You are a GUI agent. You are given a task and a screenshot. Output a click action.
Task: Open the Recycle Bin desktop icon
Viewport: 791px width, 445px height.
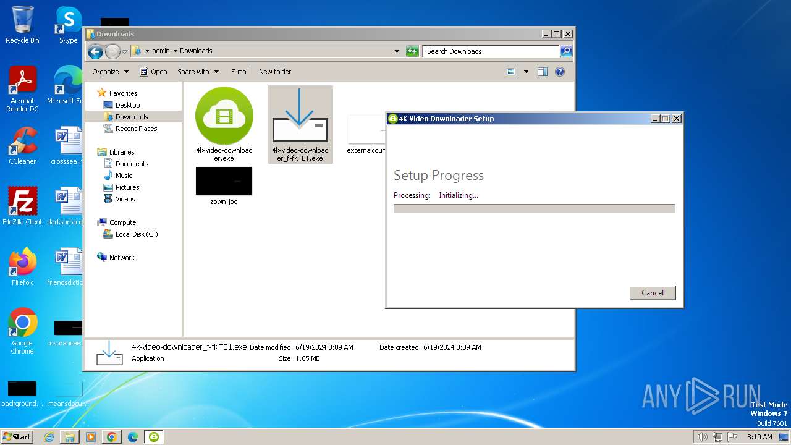pyautogui.click(x=22, y=25)
